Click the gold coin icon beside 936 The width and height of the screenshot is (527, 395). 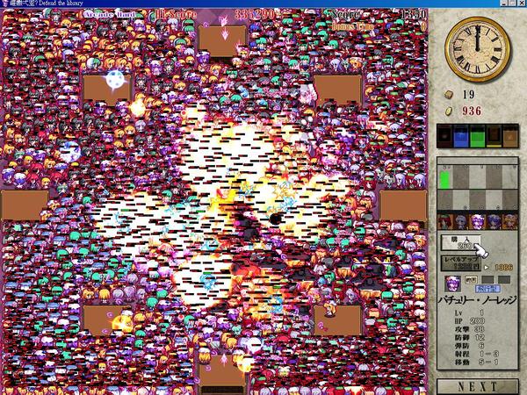click(x=449, y=111)
